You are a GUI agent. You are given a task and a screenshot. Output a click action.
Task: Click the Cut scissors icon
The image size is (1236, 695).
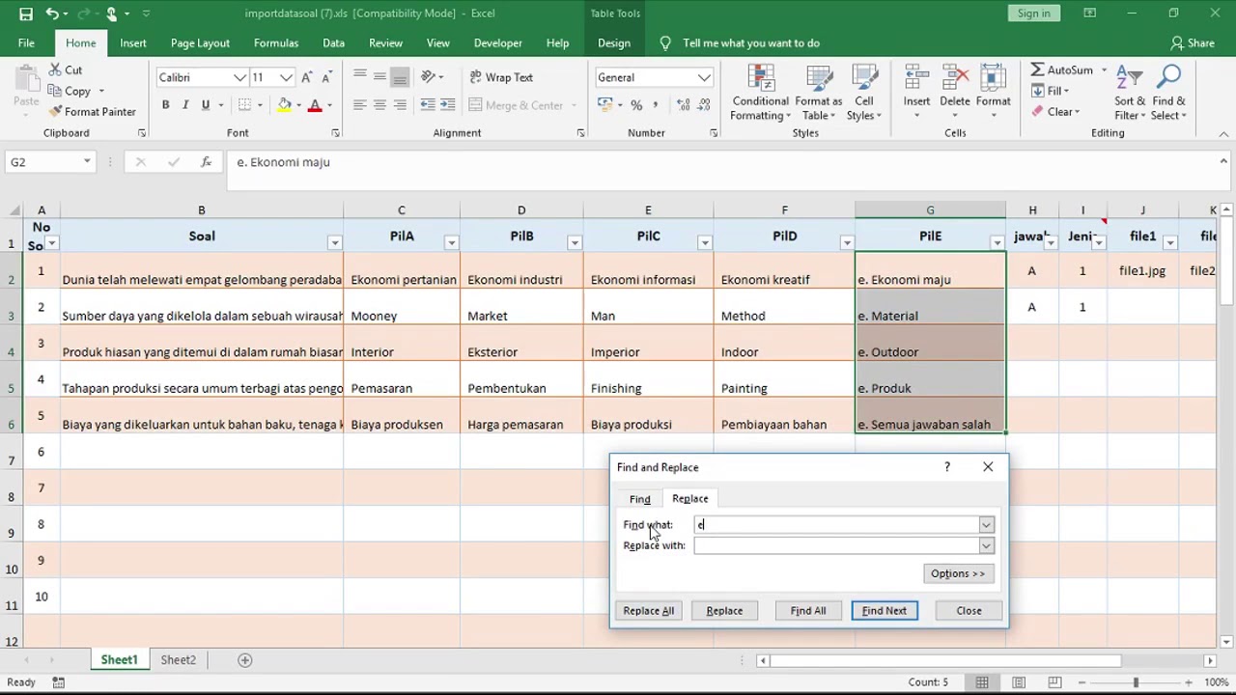[53, 69]
